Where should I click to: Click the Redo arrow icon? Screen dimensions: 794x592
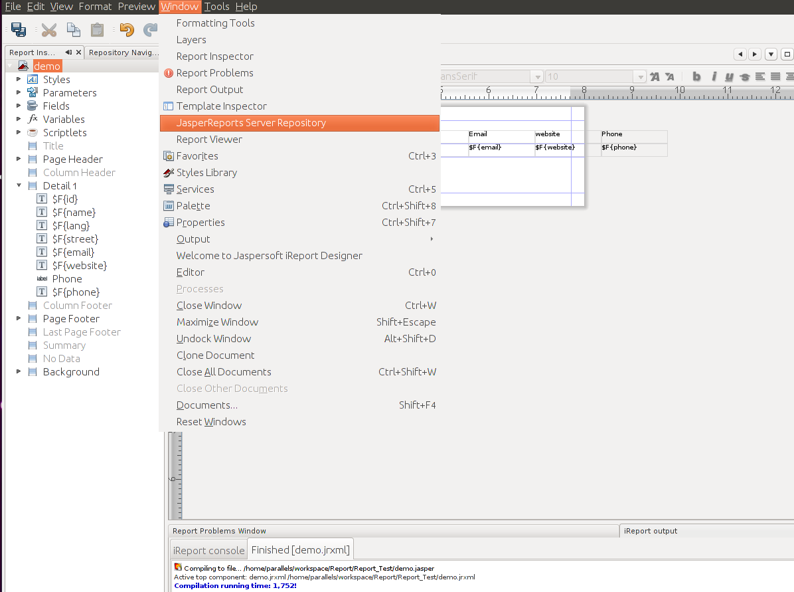[151, 30]
